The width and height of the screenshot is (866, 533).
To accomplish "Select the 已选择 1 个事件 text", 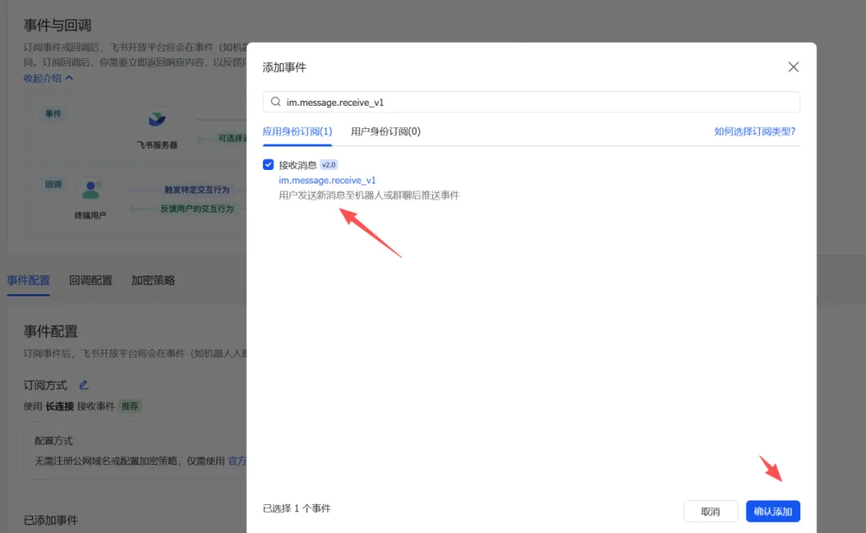I will (297, 508).
